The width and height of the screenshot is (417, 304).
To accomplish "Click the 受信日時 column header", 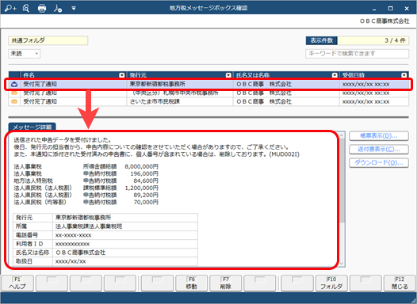I will click(x=374, y=75).
